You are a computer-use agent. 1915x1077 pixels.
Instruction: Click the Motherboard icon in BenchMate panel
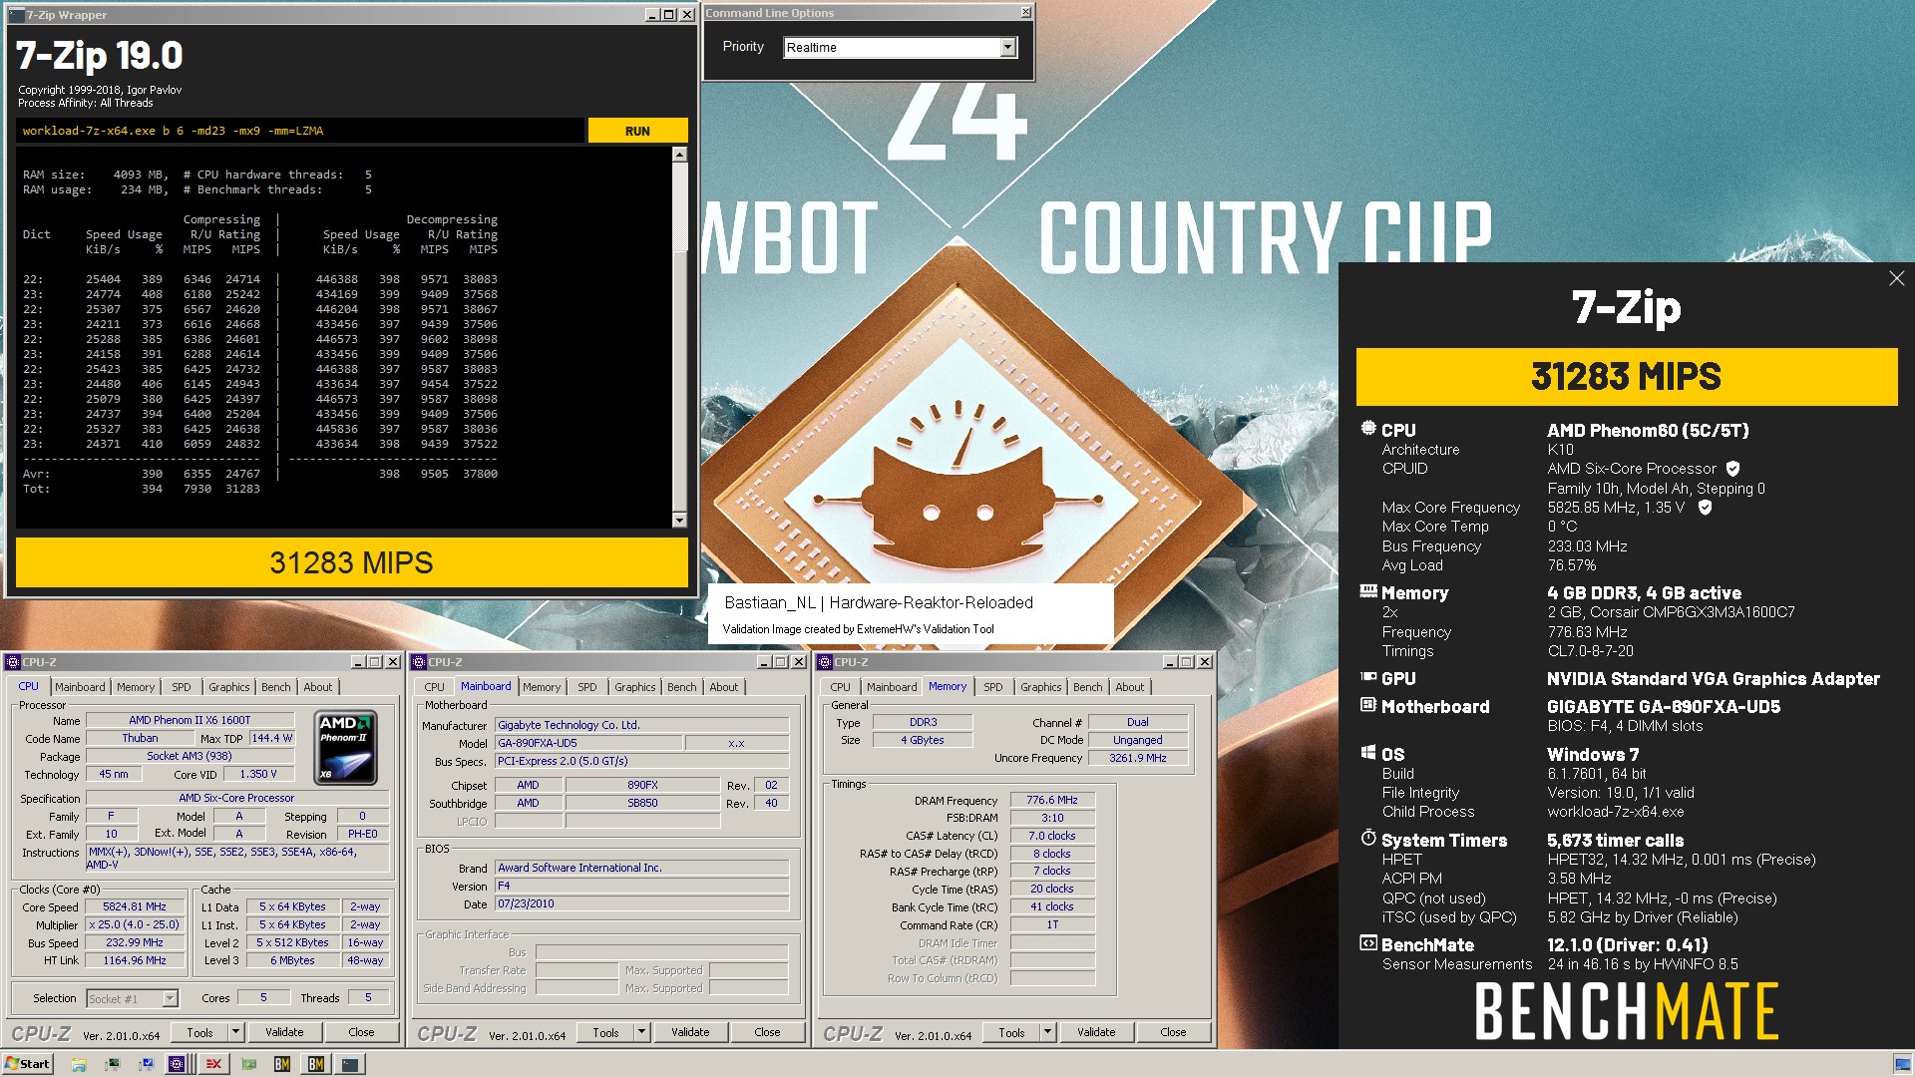[1368, 705]
